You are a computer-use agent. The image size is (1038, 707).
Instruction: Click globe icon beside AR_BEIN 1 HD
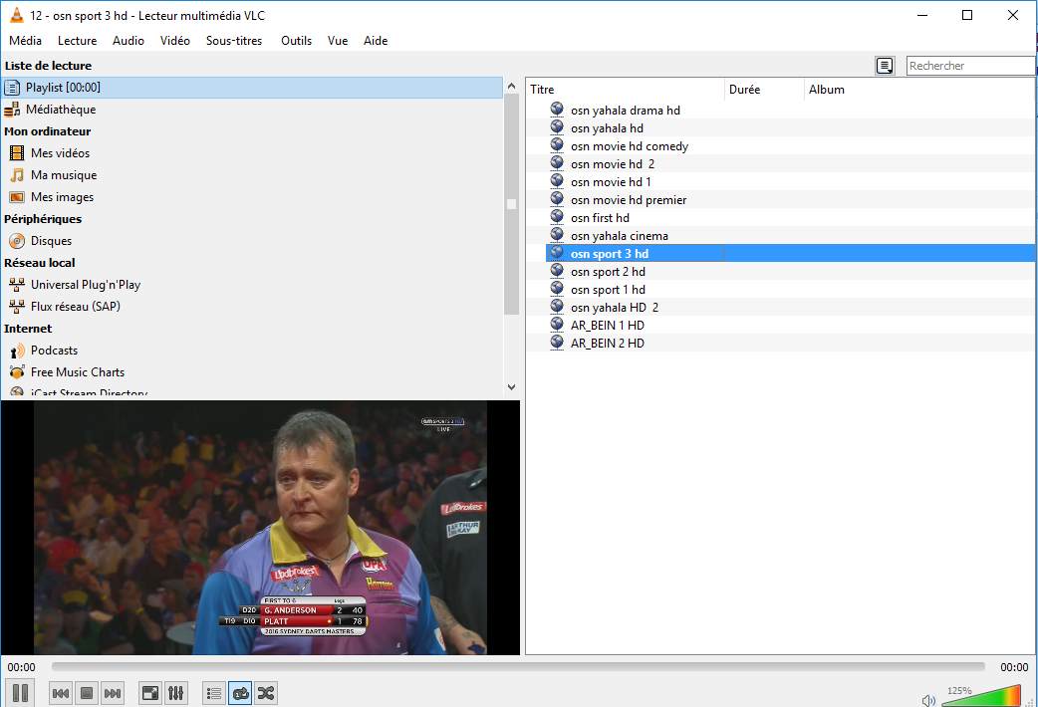(557, 324)
